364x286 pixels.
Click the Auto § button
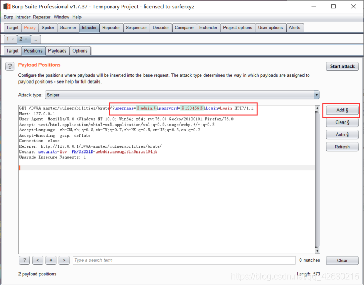tap(342, 135)
